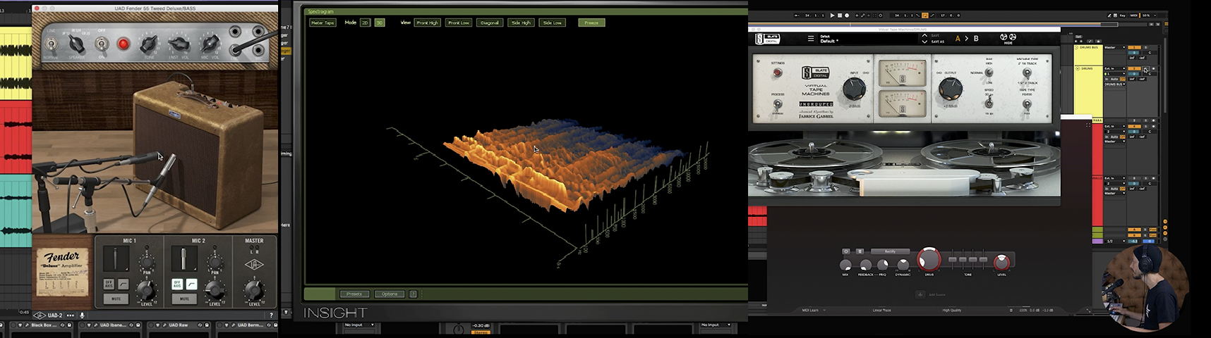Viewport: 1211px width, 338px height.
Task: Toggle the red power lamp on the Fender amp
Action: (x=123, y=44)
